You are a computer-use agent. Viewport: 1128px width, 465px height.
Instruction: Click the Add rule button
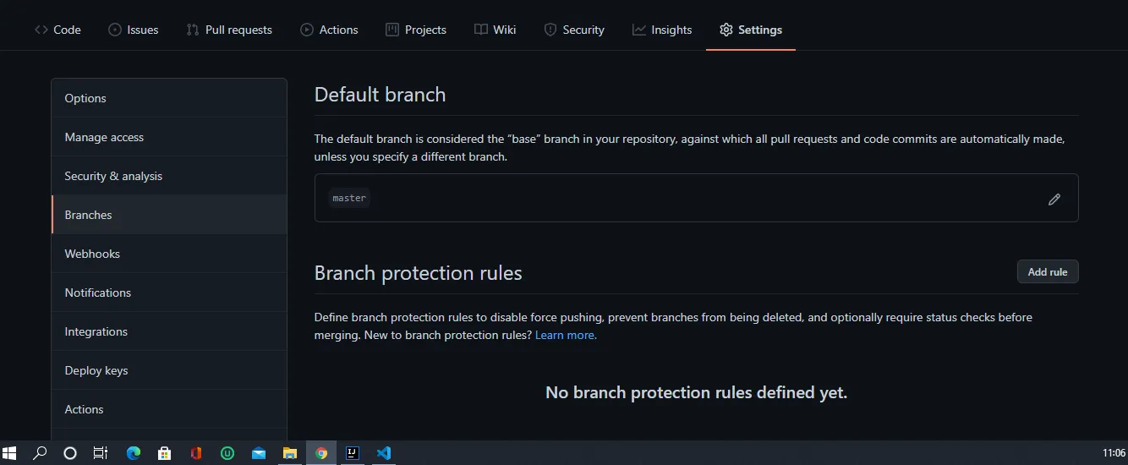pyautogui.click(x=1047, y=271)
